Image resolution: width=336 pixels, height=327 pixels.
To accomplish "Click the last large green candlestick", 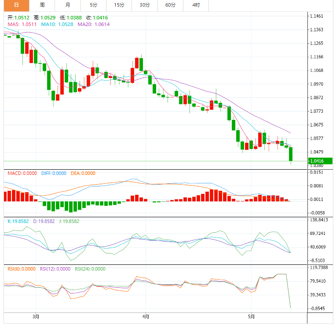I will click(x=291, y=154).
